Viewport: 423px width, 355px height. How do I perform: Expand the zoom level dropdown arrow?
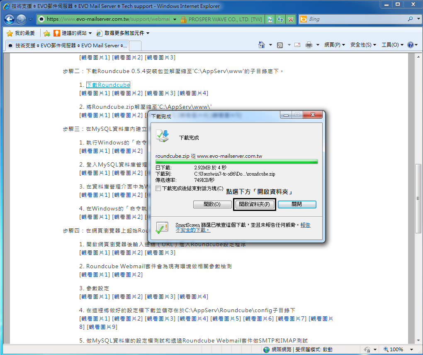coord(411,349)
